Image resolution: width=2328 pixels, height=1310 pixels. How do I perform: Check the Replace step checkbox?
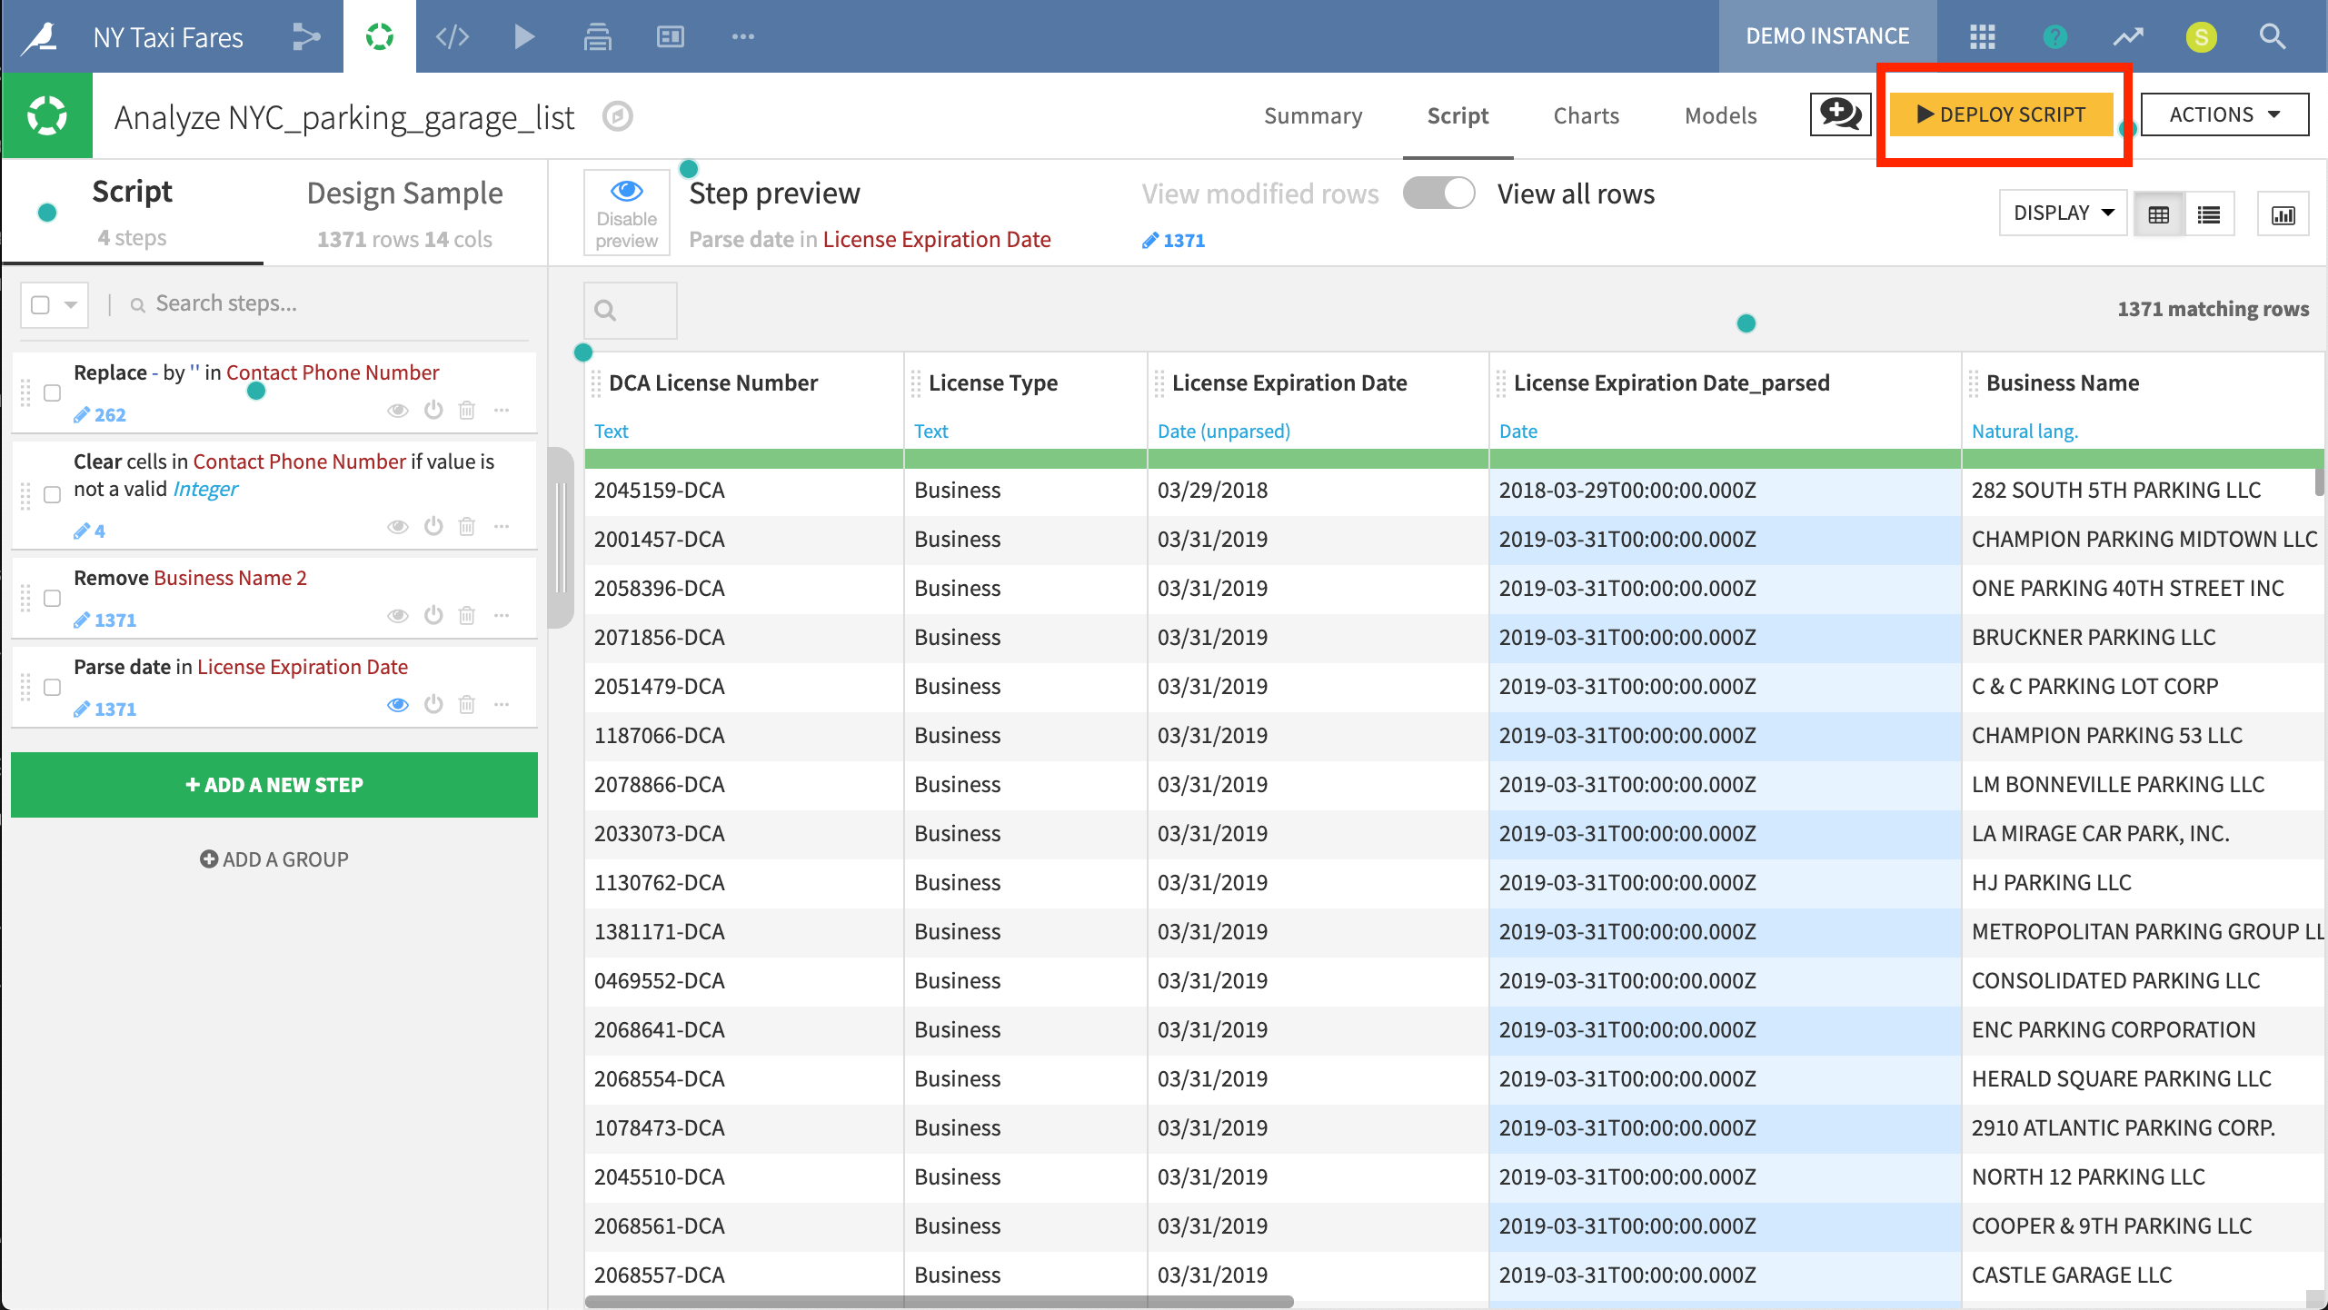click(x=53, y=392)
